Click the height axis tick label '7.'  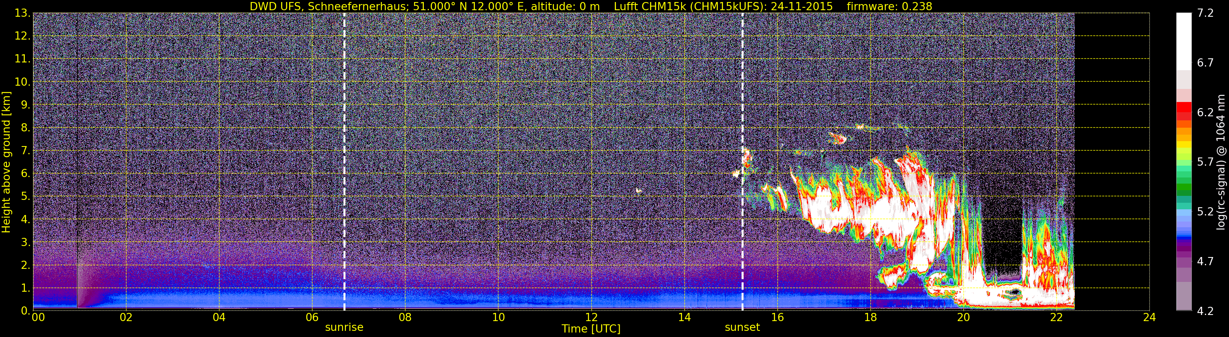point(26,151)
